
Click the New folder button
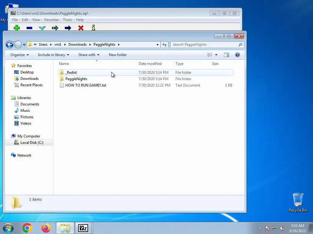point(118,55)
